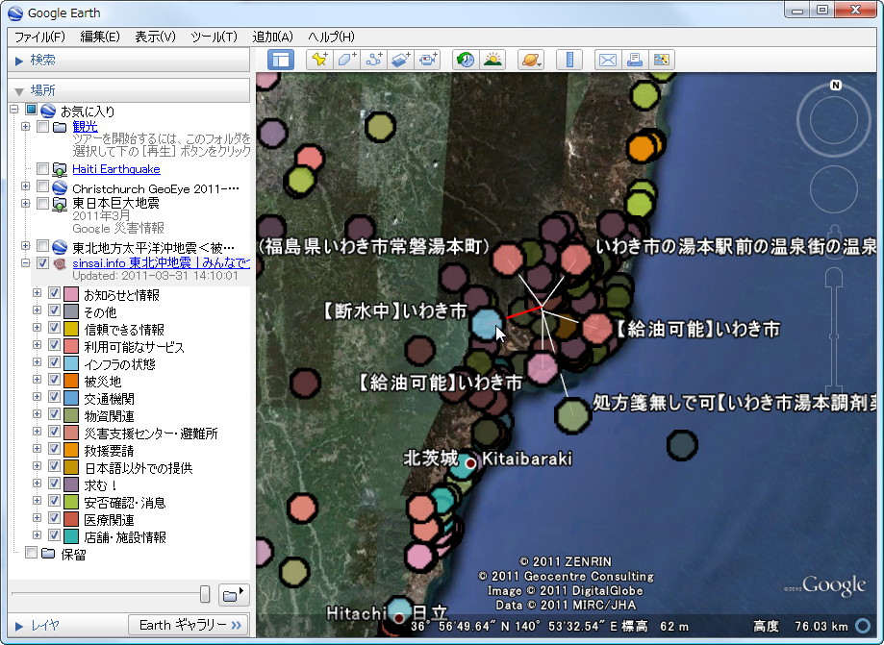This screenshot has width=884, height=645.
Task: Click the places panel opacity slider
Action: [205, 594]
